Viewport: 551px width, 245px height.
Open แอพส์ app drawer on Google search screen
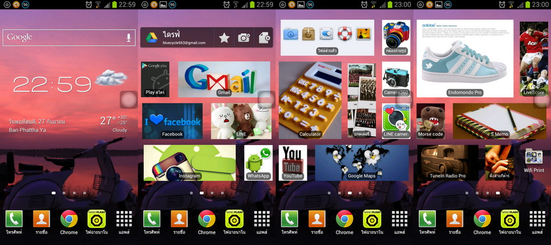[x=124, y=222]
